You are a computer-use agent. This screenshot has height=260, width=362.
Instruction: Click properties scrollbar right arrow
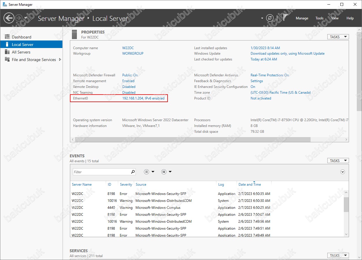click(x=346, y=139)
